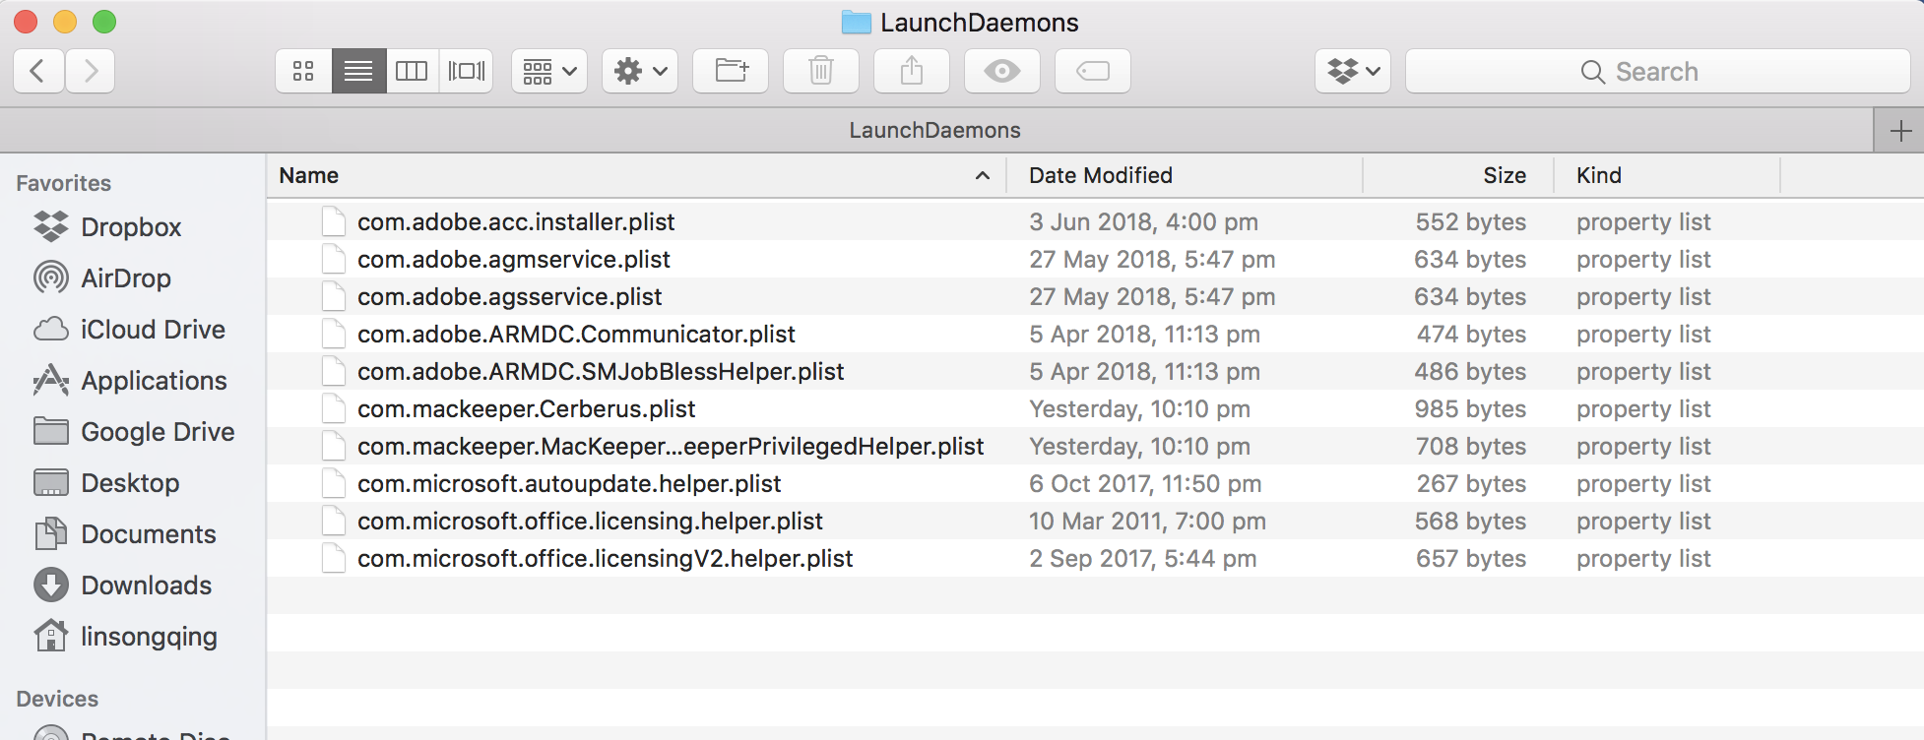Click the LaunchDaemons folder icon in title bar

[857, 22]
